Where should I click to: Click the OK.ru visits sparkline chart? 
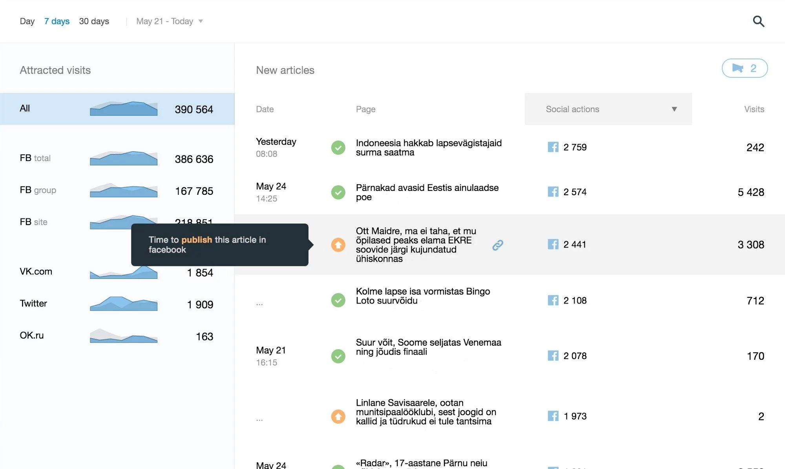pos(124,336)
